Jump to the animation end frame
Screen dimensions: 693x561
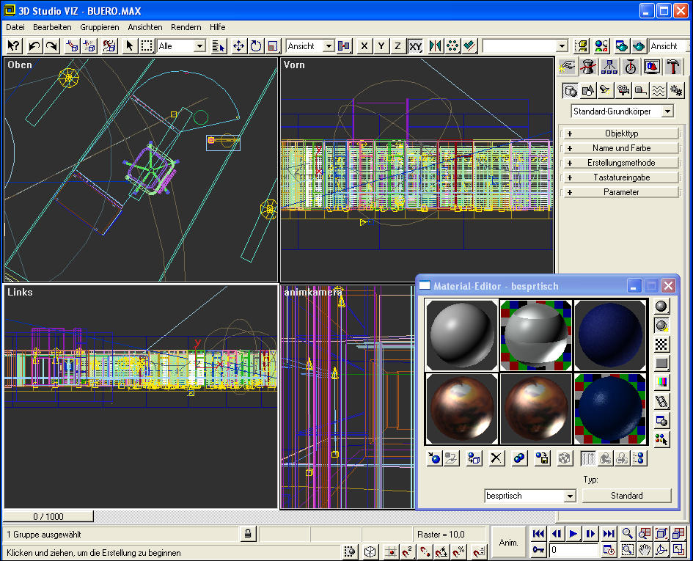pyautogui.click(x=609, y=534)
